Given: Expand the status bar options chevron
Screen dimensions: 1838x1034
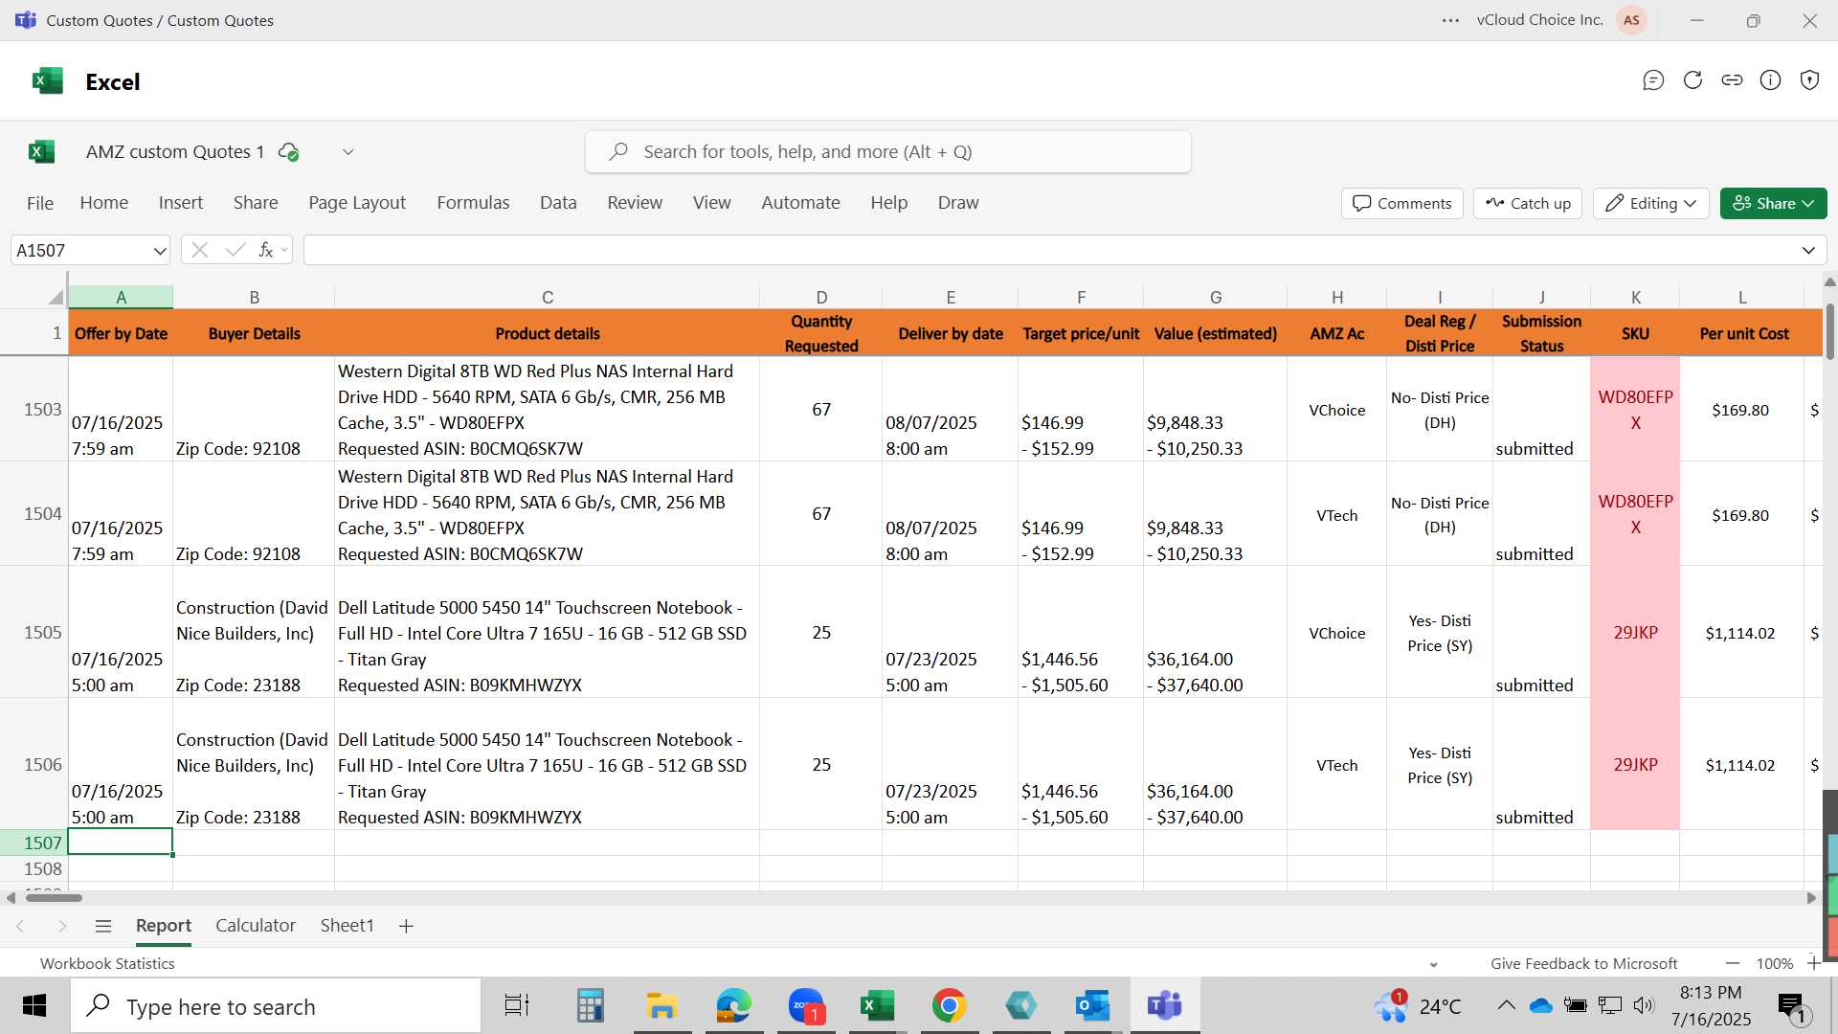Looking at the screenshot, I should click(x=1433, y=964).
